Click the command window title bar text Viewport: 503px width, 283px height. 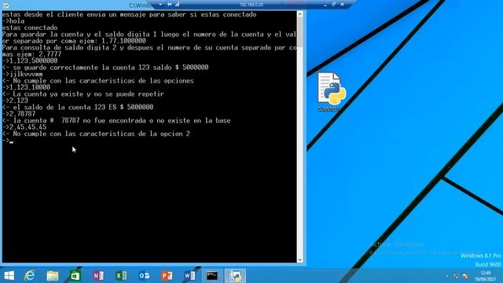tap(140, 6)
